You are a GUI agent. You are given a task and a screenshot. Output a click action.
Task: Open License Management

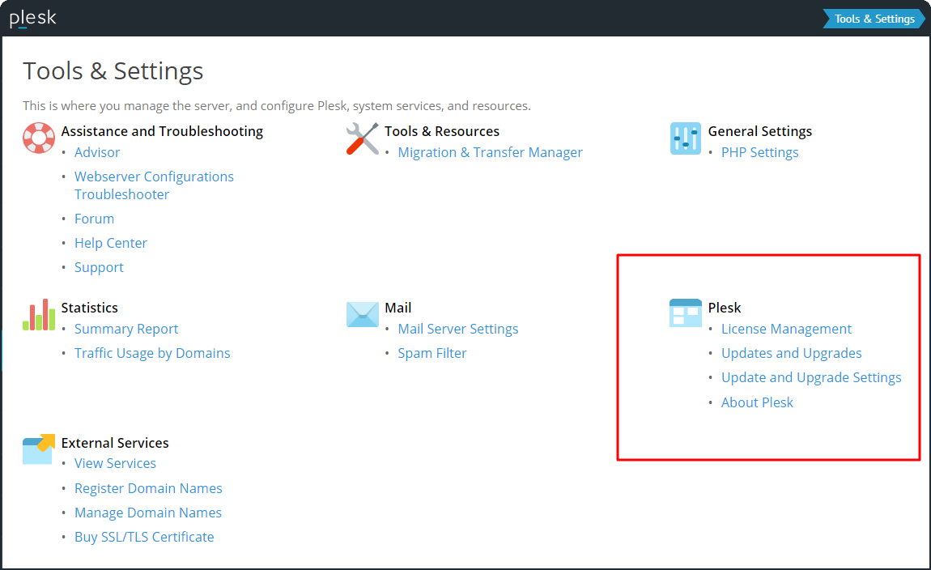pyautogui.click(x=786, y=329)
